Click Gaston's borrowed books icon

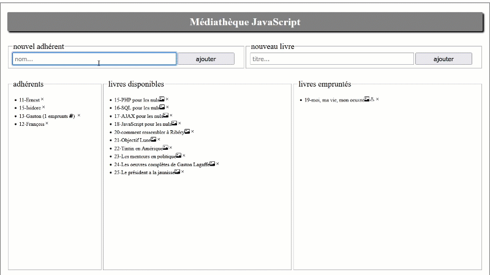(72, 116)
